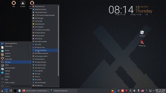
Task: Launch Format USB
Action: pyautogui.click(x=45, y=21)
